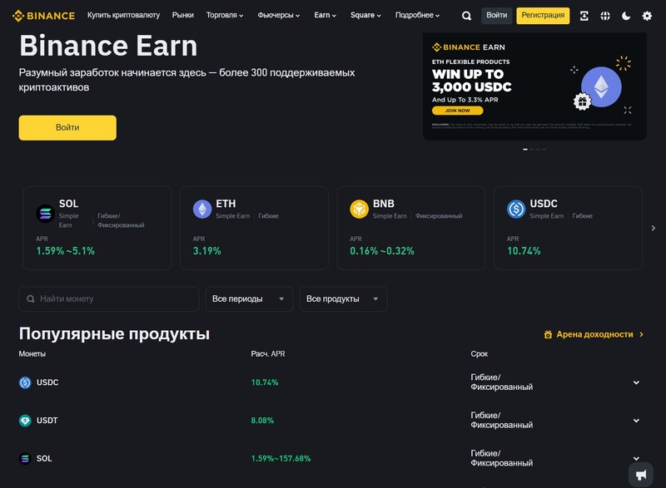Open the USDC Simple Earn card
The height and width of the screenshot is (488, 666).
point(568,228)
